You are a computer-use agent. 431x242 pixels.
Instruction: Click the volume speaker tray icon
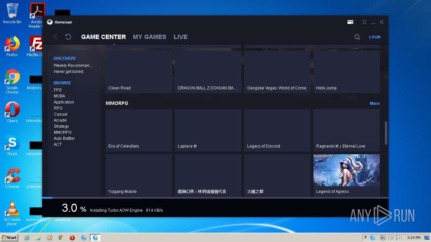(x=391, y=238)
